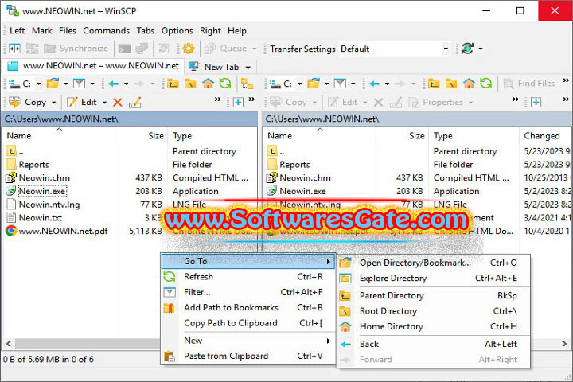Click the left panel Edit button
Screen dimensions: 573x382
pyautogui.click(x=82, y=103)
